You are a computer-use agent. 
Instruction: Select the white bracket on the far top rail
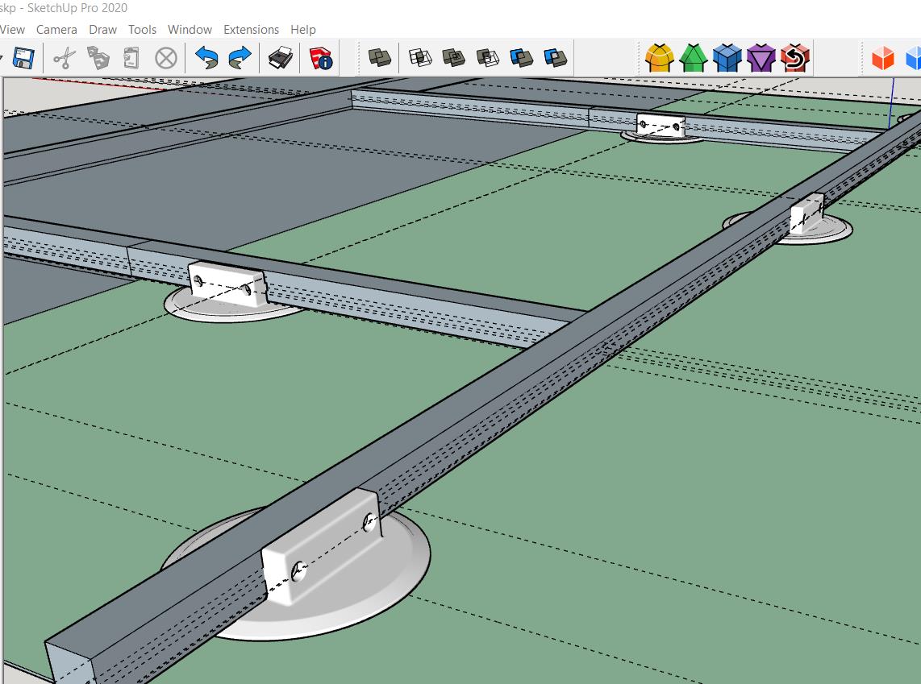coord(661,126)
